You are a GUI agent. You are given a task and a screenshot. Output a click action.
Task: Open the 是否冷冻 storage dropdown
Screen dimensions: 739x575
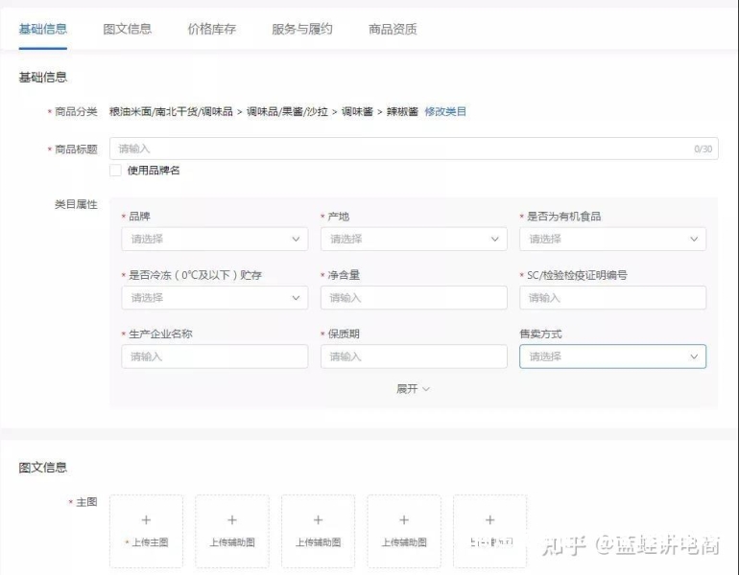coord(214,298)
